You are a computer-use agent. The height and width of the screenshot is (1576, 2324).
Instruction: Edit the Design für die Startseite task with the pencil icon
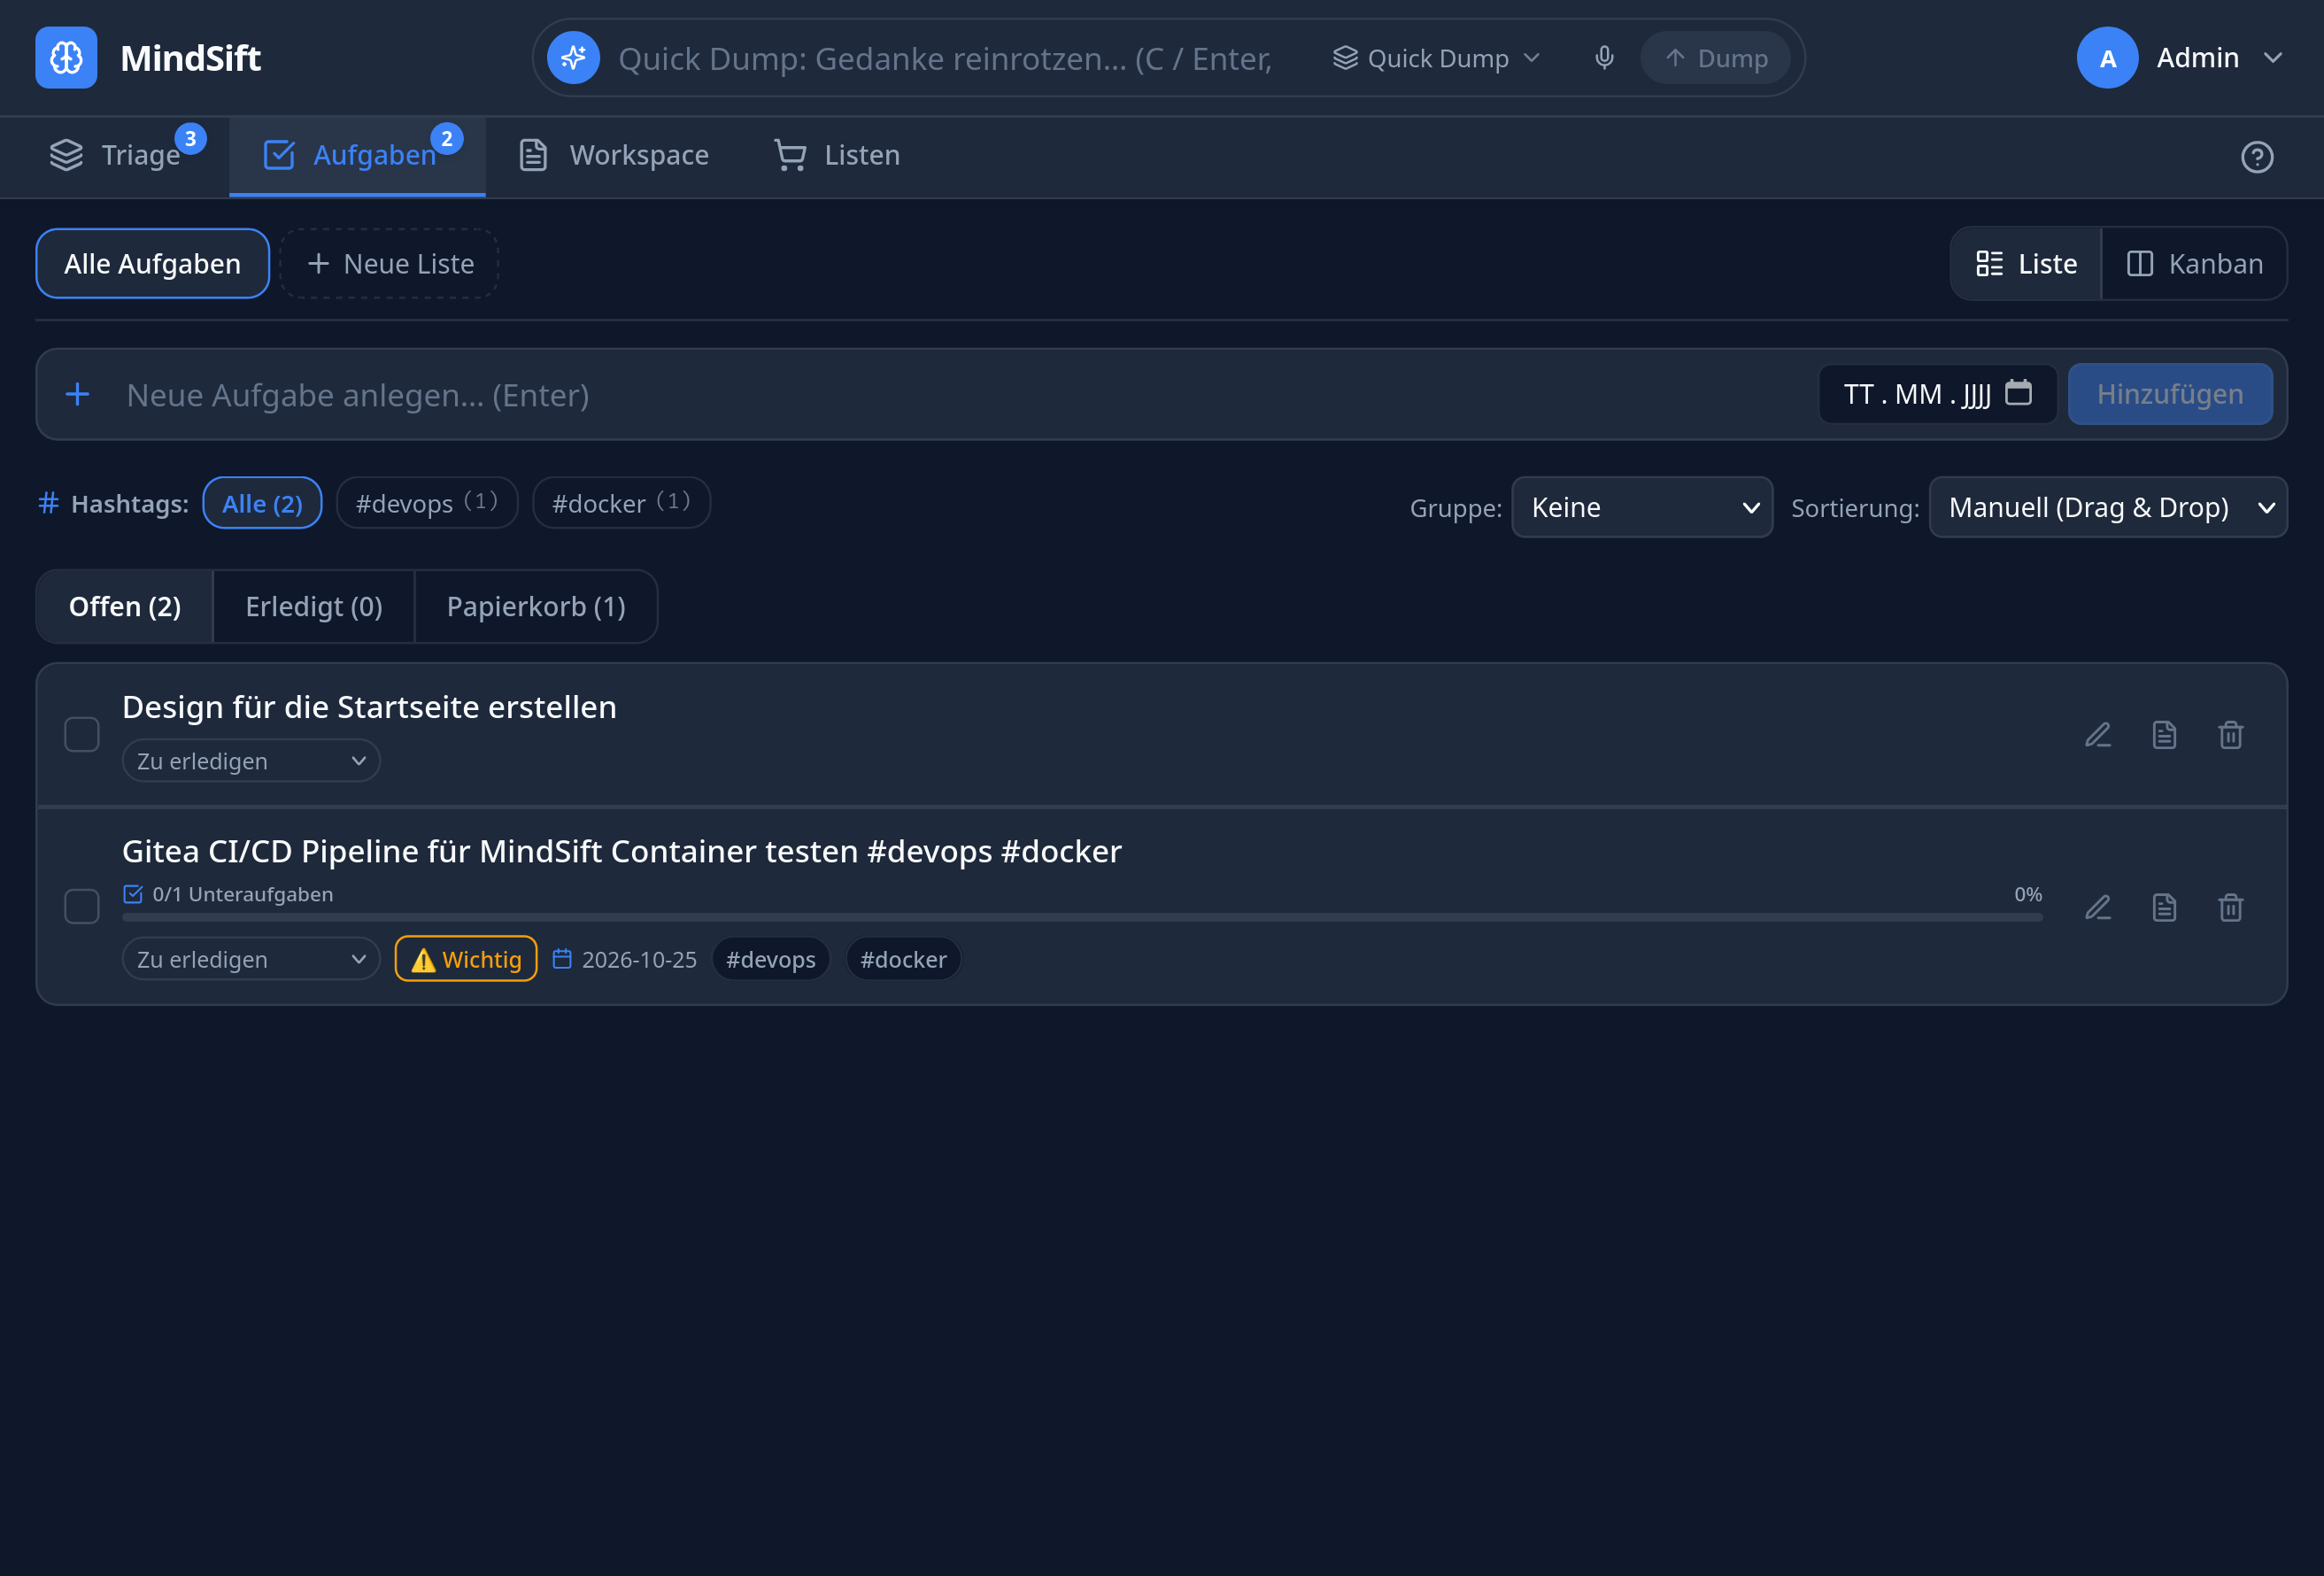point(2097,735)
